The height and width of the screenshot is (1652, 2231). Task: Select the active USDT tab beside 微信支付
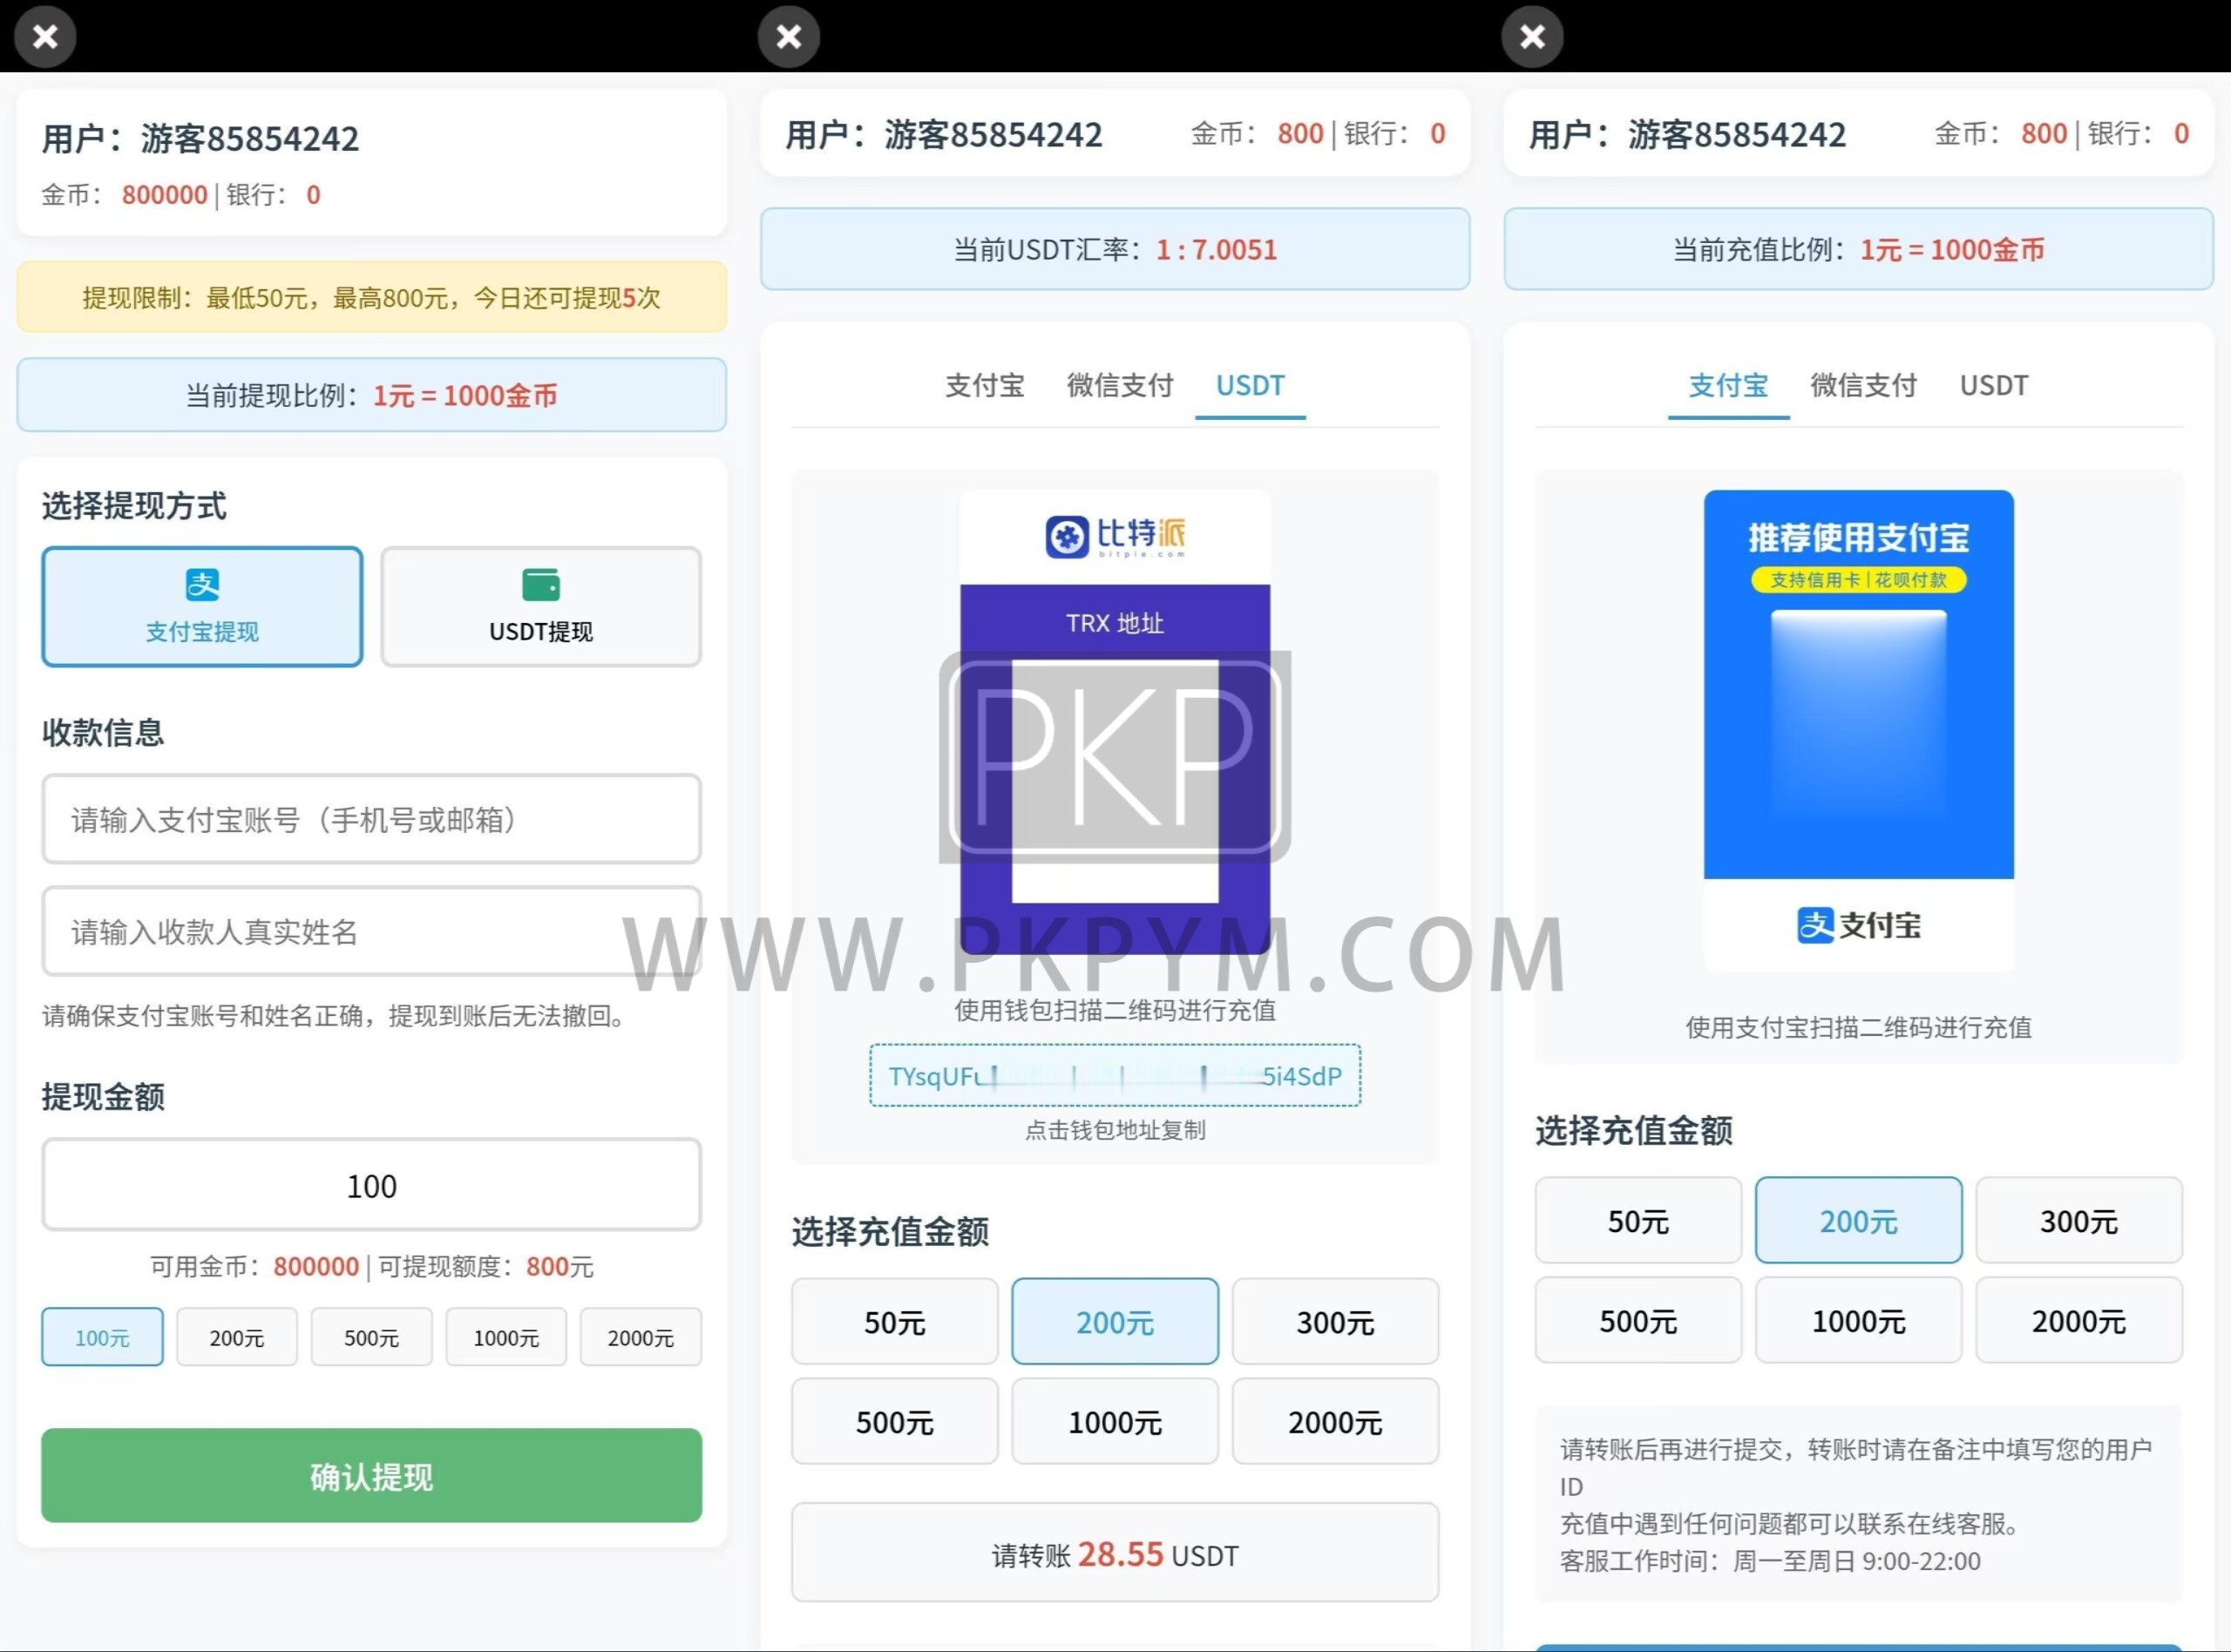1250,386
